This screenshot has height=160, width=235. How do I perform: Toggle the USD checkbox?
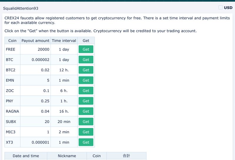(221, 8)
